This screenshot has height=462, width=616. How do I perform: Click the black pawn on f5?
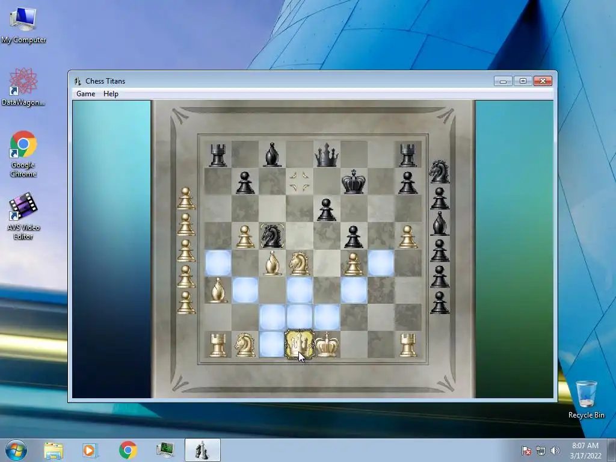(354, 236)
